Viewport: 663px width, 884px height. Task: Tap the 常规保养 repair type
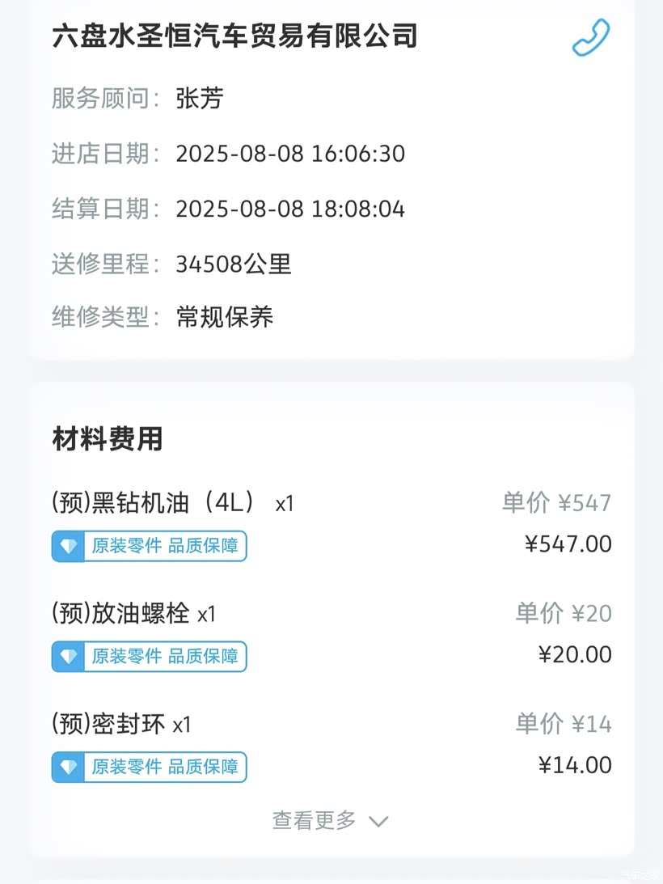point(225,317)
